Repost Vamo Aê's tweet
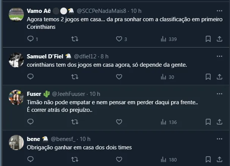Viewport: 230px width, 166px height. click(75, 39)
